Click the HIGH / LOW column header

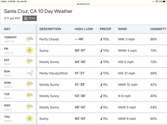click(x=84, y=29)
